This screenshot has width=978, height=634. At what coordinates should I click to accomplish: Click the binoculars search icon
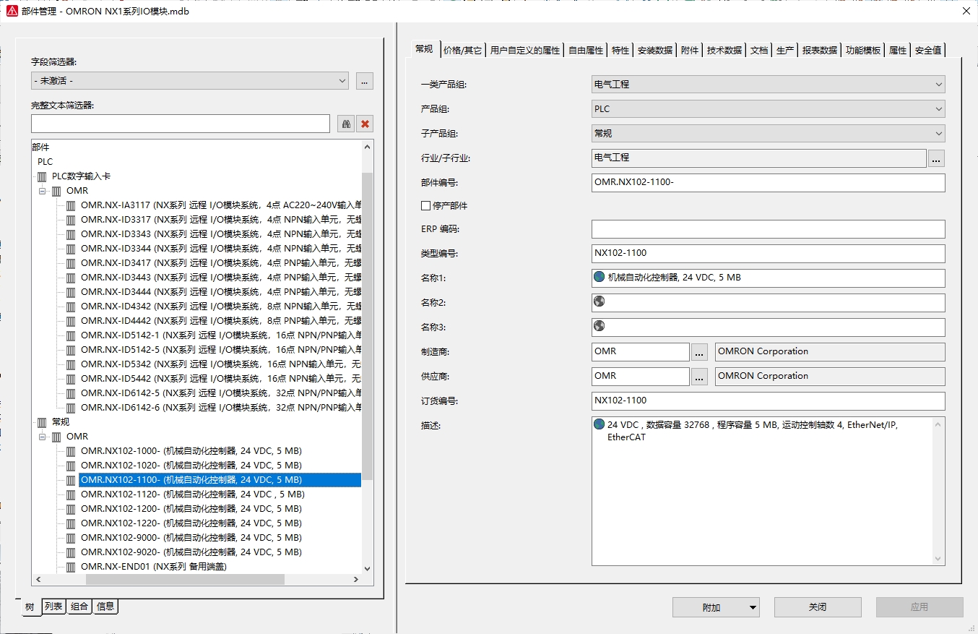(x=346, y=124)
